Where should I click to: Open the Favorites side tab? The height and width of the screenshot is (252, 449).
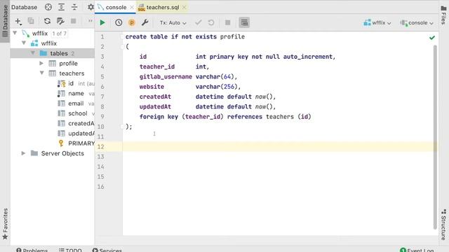pyautogui.click(x=5, y=224)
